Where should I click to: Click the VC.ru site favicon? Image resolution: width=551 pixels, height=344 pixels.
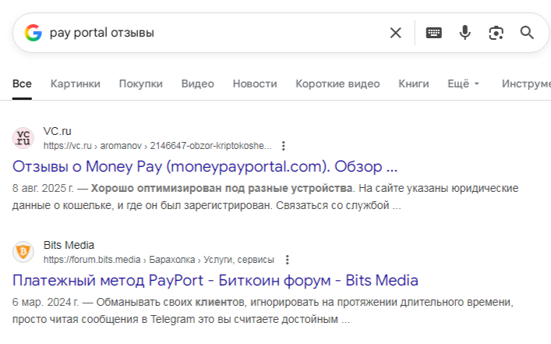click(x=23, y=138)
